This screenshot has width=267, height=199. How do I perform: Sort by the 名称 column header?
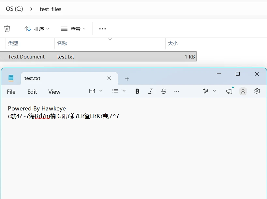click(x=62, y=43)
